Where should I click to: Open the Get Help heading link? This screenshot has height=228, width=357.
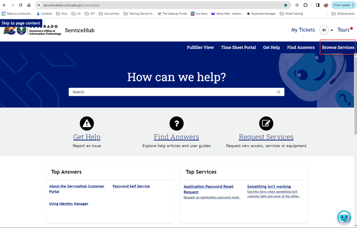tap(87, 137)
